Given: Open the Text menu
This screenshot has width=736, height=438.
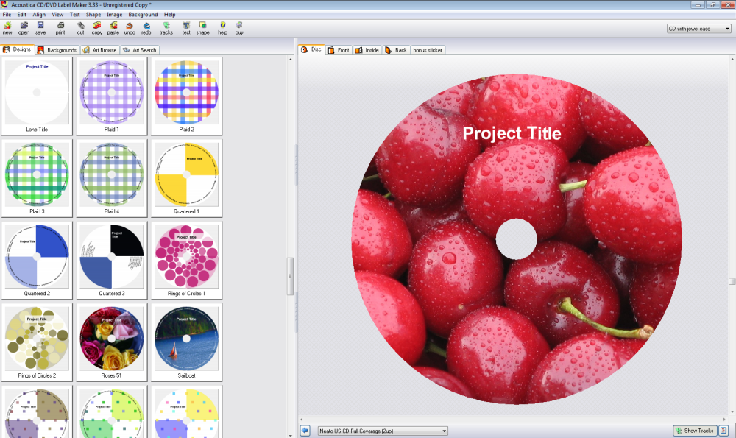Looking at the screenshot, I should coord(74,15).
